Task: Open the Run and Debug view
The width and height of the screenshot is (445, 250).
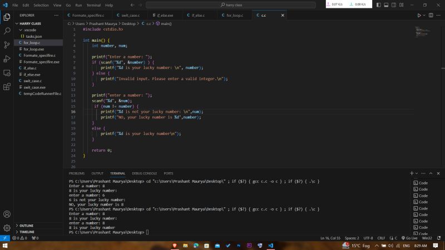Action: point(7,59)
